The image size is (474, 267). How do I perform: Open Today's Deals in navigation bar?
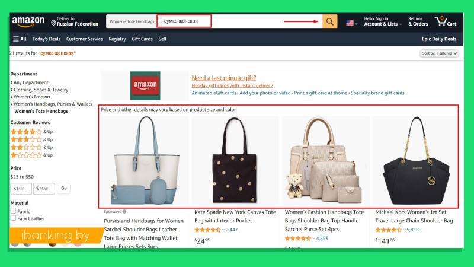(x=46, y=39)
